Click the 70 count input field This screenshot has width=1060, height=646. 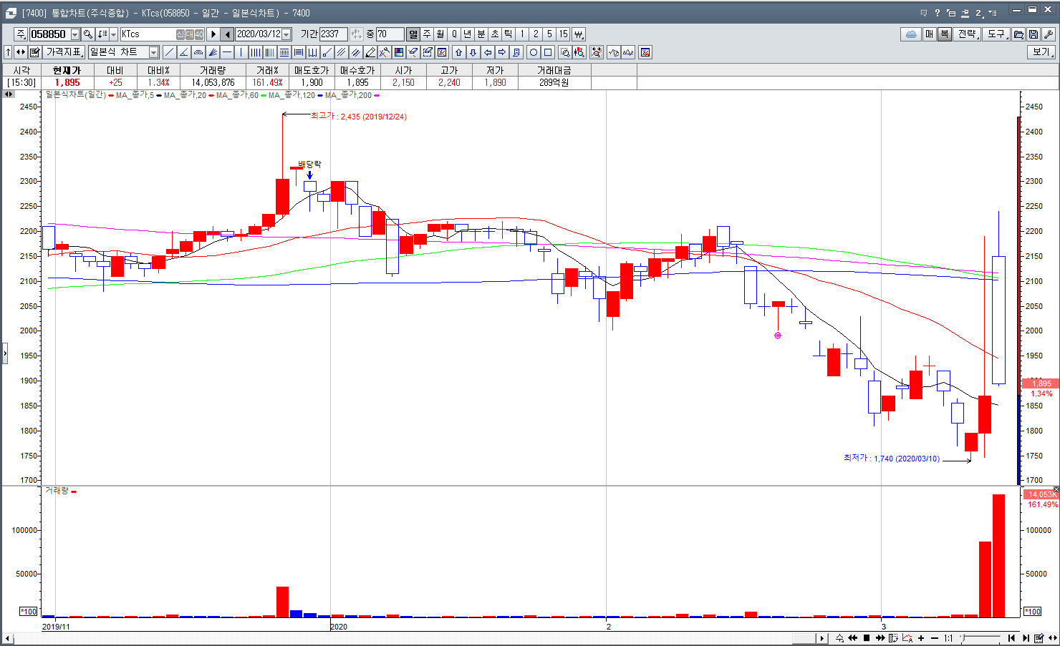tap(390, 34)
